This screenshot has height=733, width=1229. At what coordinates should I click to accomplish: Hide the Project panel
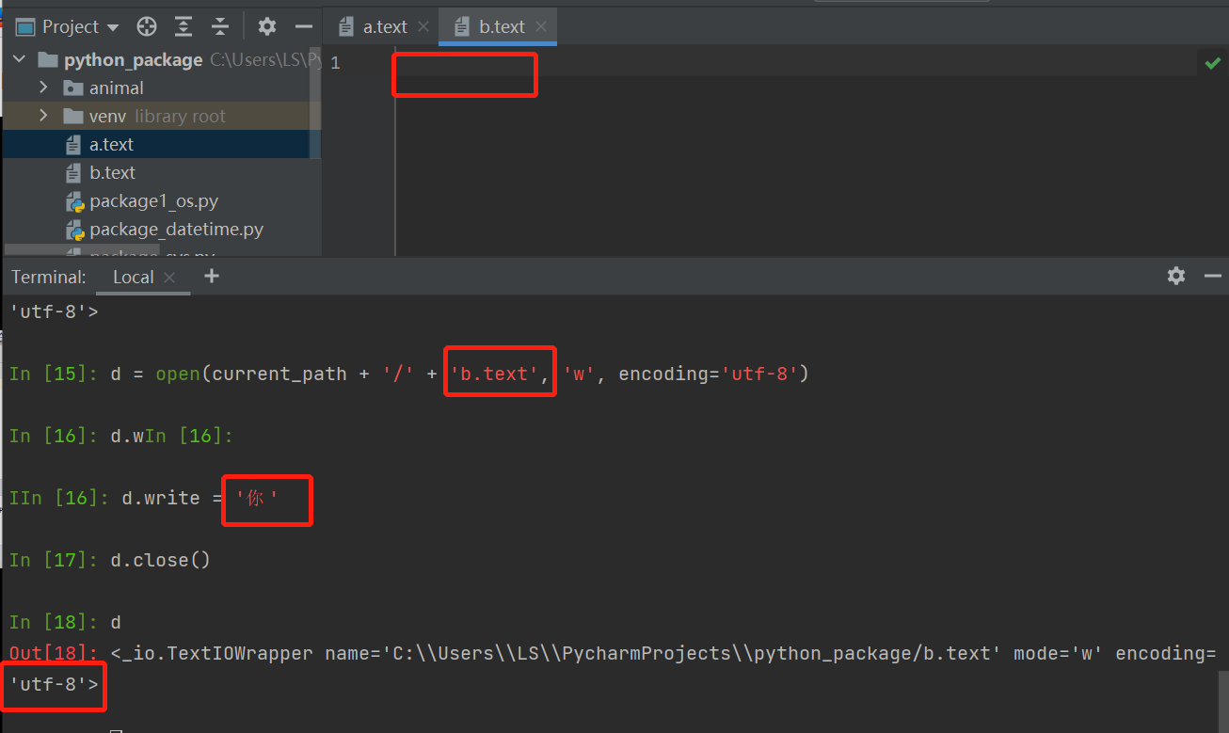303,26
